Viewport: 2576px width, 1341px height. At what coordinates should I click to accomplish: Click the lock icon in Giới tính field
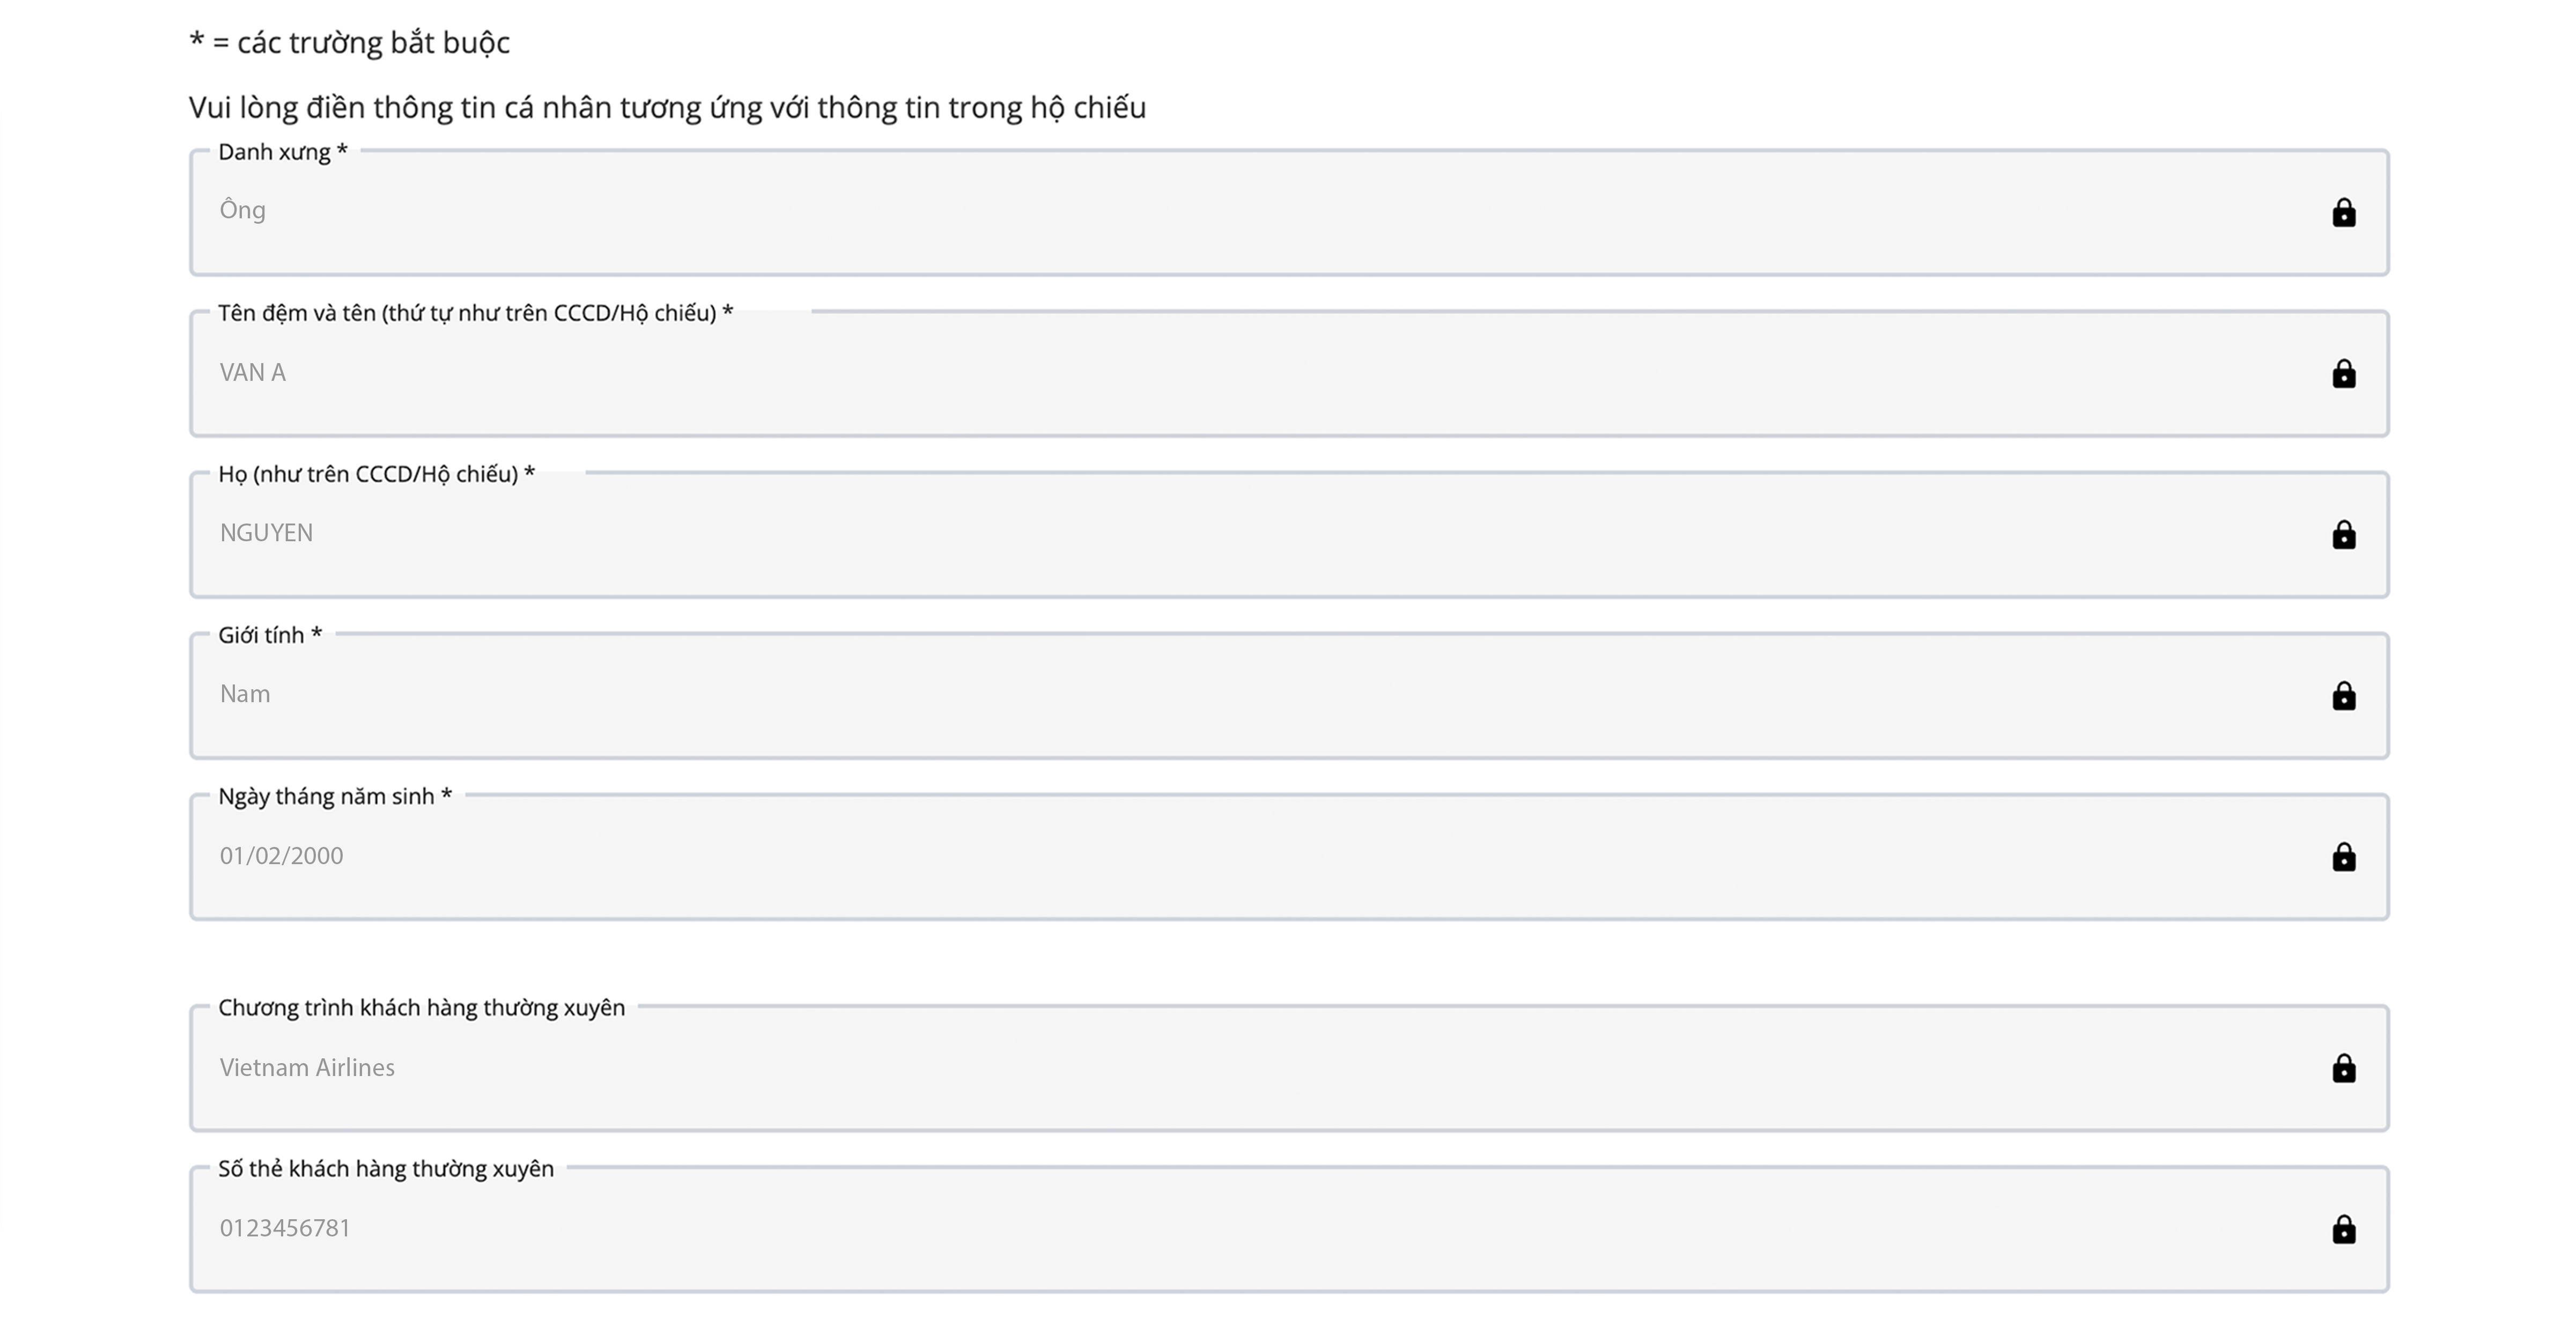2343,696
